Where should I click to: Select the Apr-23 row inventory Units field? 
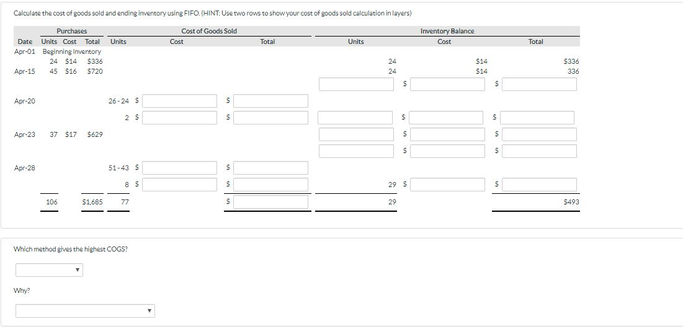pos(356,134)
